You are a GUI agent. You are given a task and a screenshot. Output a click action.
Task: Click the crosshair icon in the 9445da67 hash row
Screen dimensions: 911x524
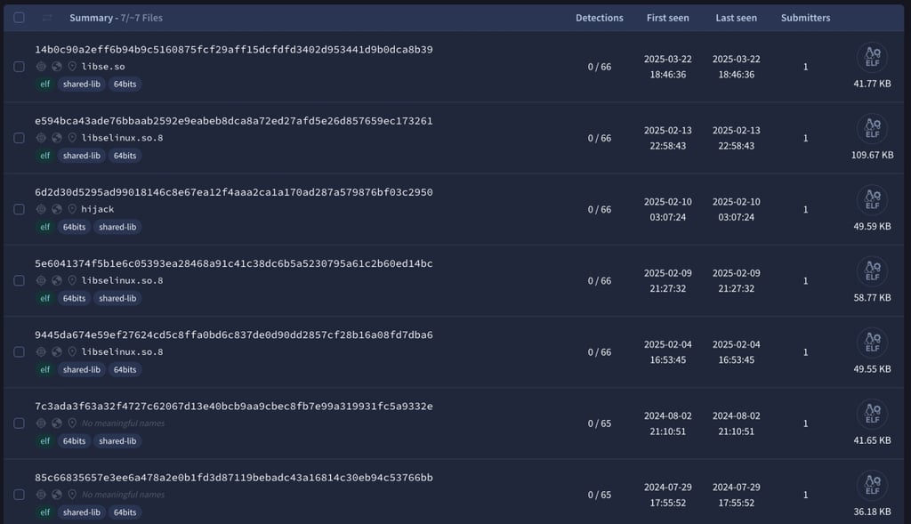tap(41, 352)
